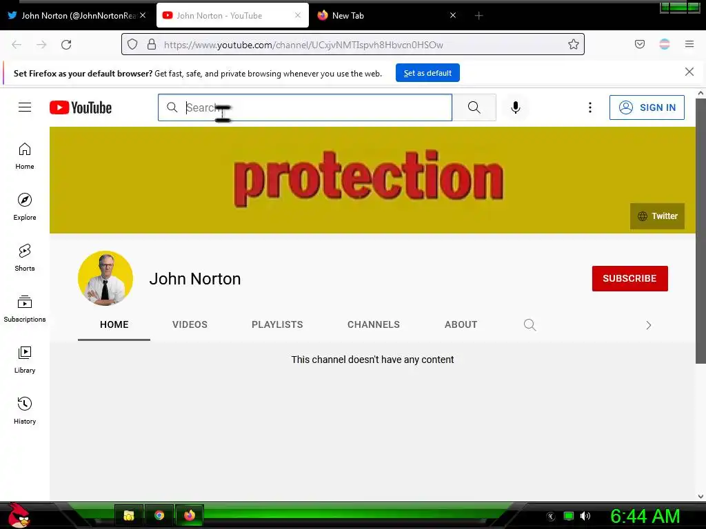Switch to the PLAYLISTS tab
This screenshot has width=706, height=529.
point(277,324)
